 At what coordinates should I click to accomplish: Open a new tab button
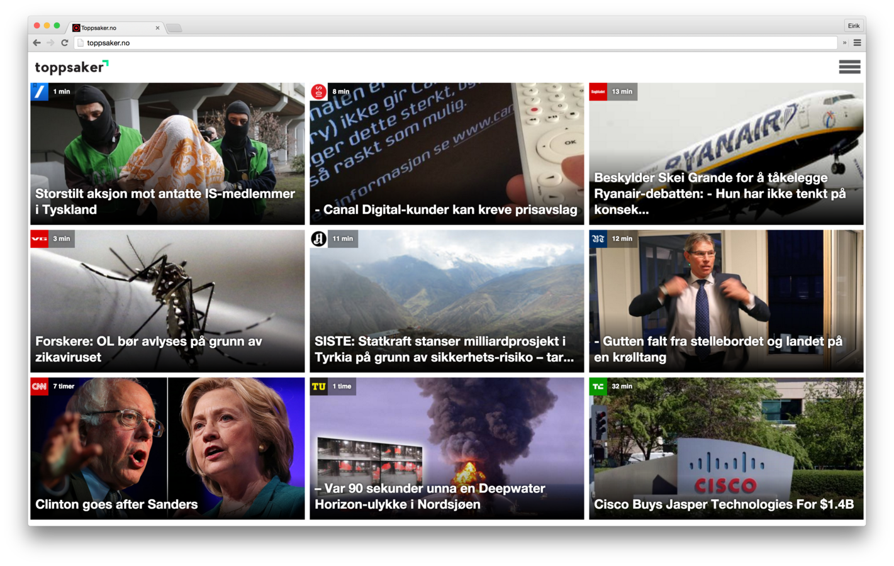click(174, 28)
